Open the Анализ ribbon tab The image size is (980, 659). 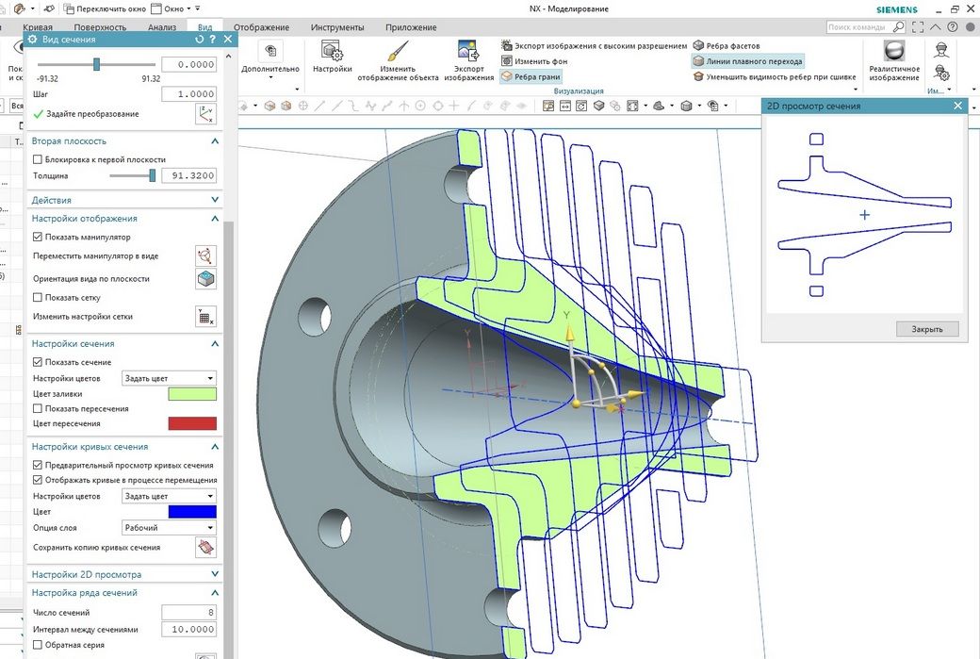tap(162, 27)
